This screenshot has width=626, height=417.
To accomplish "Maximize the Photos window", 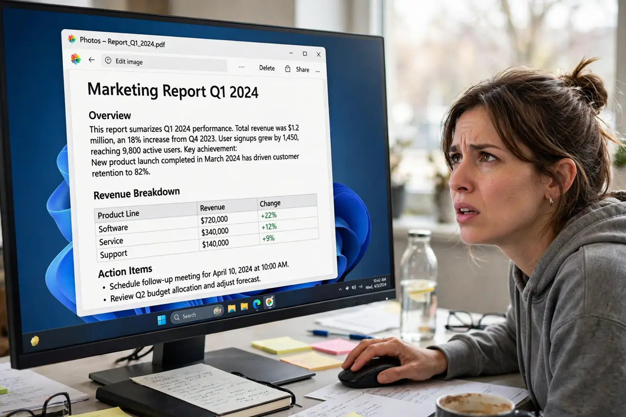I will click(305, 54).
